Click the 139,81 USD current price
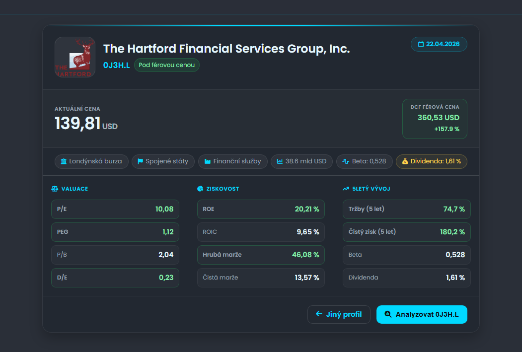Viewport: 522px width, 352px height. [86, 124]
